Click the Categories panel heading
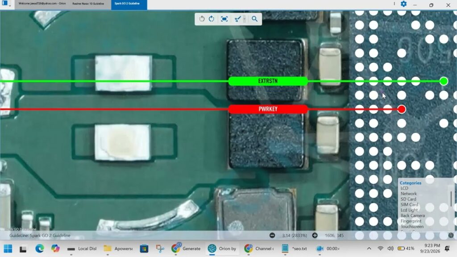Viewport: 457px width, 257px height. pos(411,183)
